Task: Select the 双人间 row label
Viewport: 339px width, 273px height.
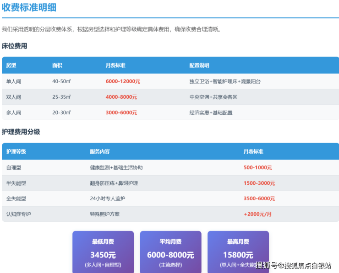Action: tap(13, 97)
